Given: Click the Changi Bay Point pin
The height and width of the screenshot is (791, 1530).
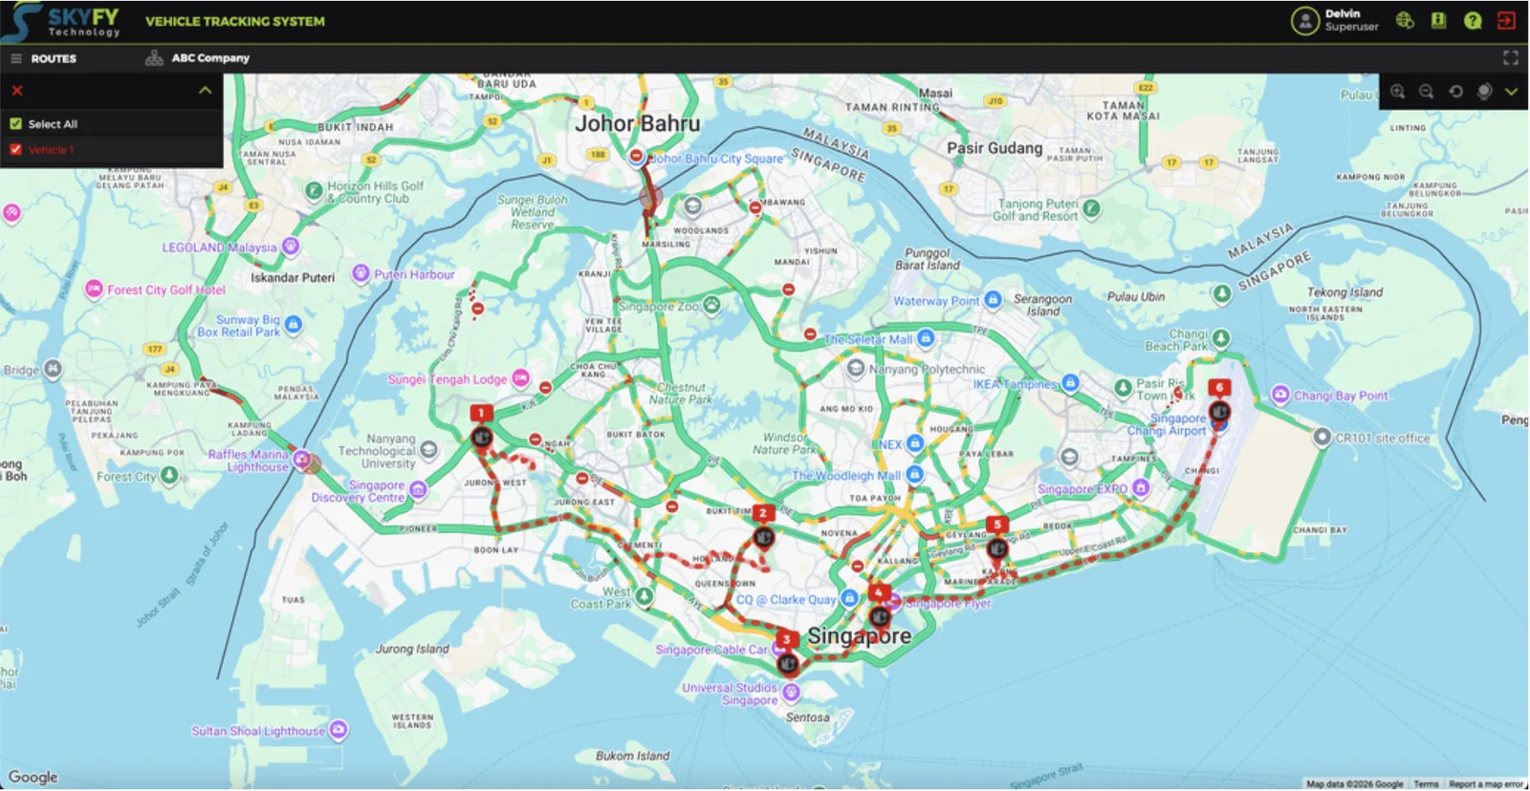Looking at the screenshot, I should point(1280,395).
